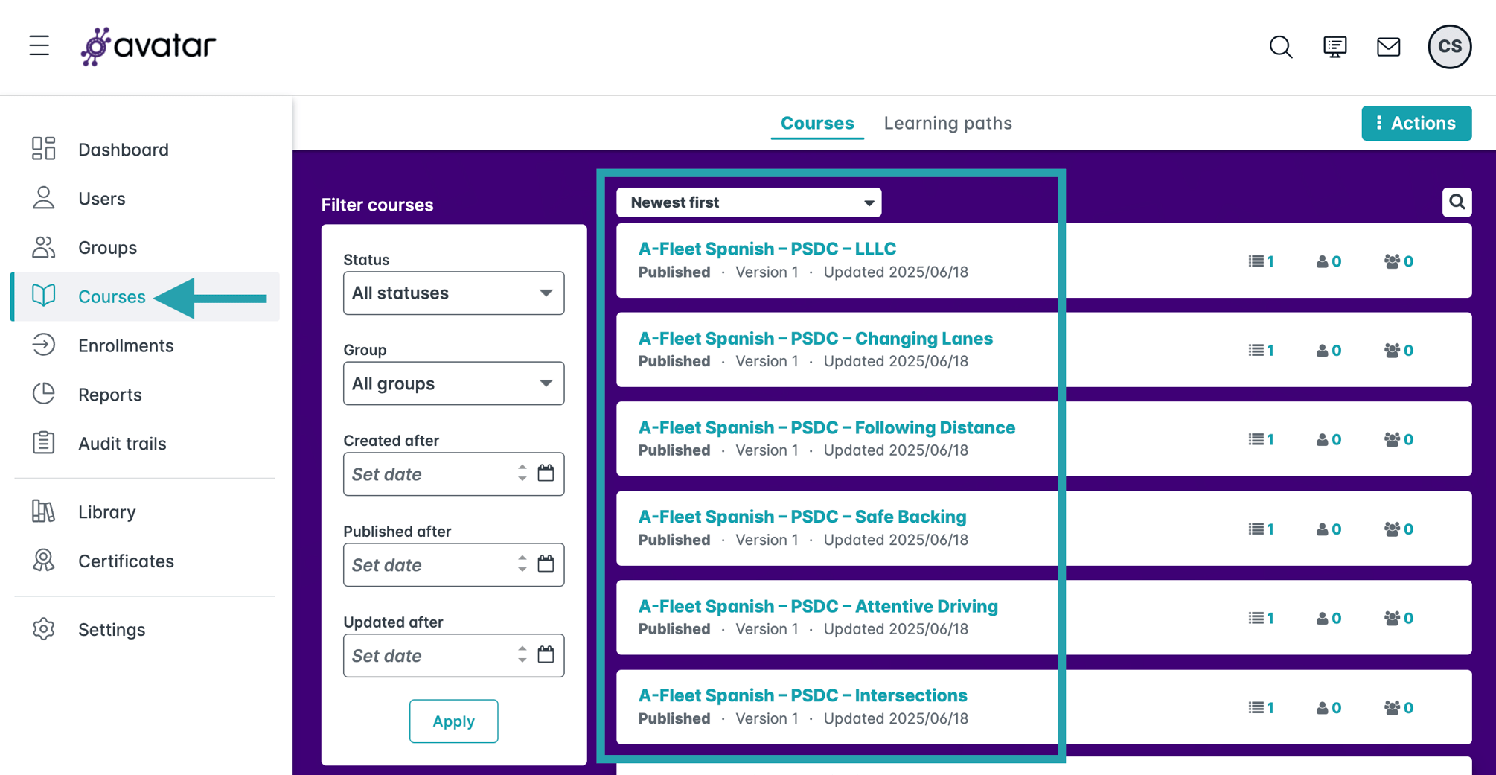The height and width of the screenshot is (775, 1496).
Task: Go to Dashboard in sidebar
Action: pos(145,150)
